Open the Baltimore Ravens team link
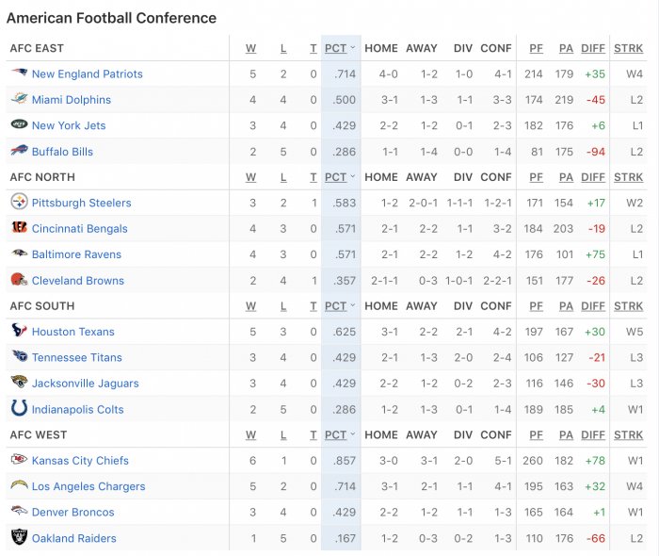659x556 pixels. [76, 254]
